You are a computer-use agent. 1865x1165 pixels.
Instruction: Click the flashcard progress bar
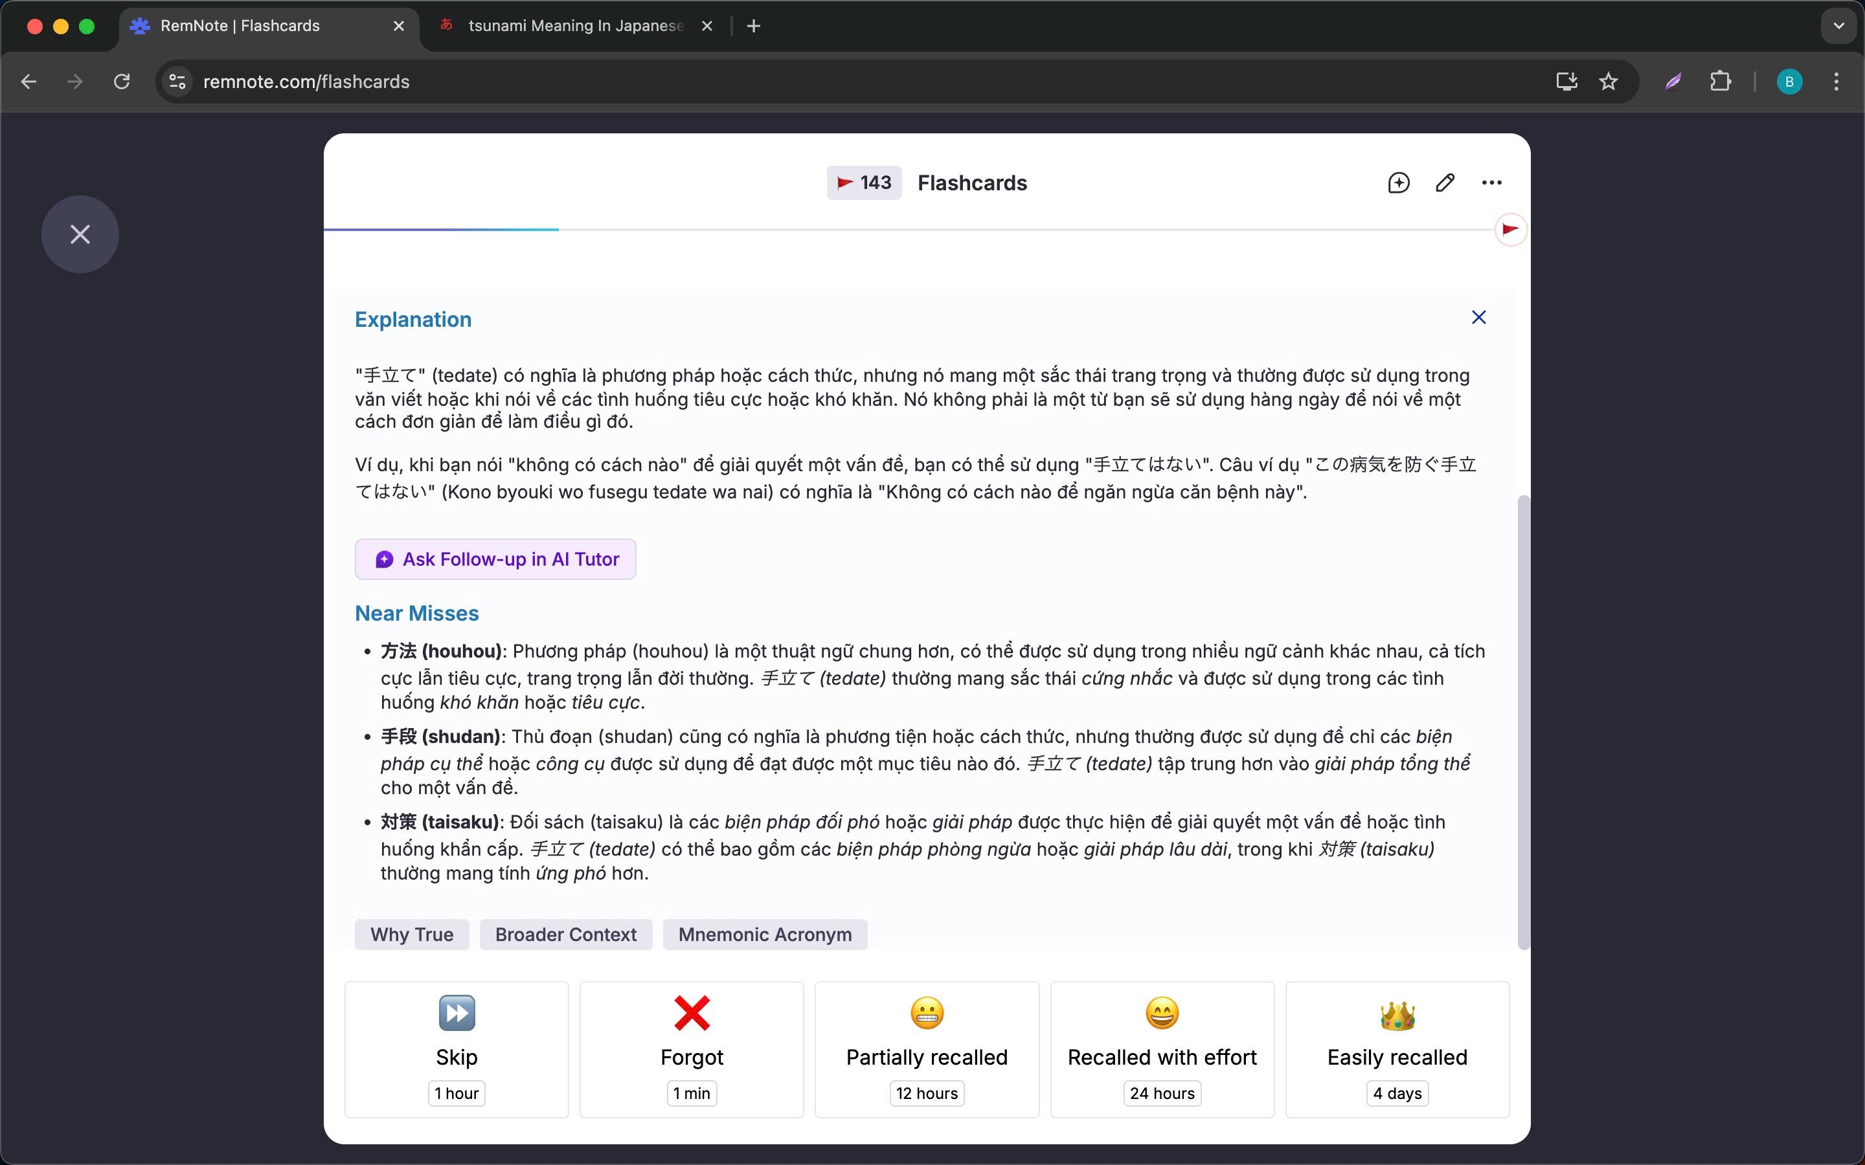coord(909,230)
